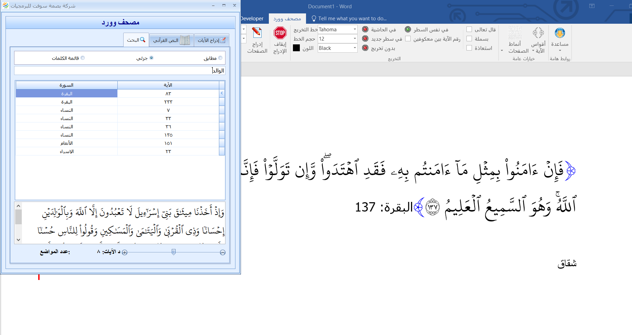Open the مصحف وورد ribbon tab
Viewport: 632px width, 335px height.
point(287,19)
